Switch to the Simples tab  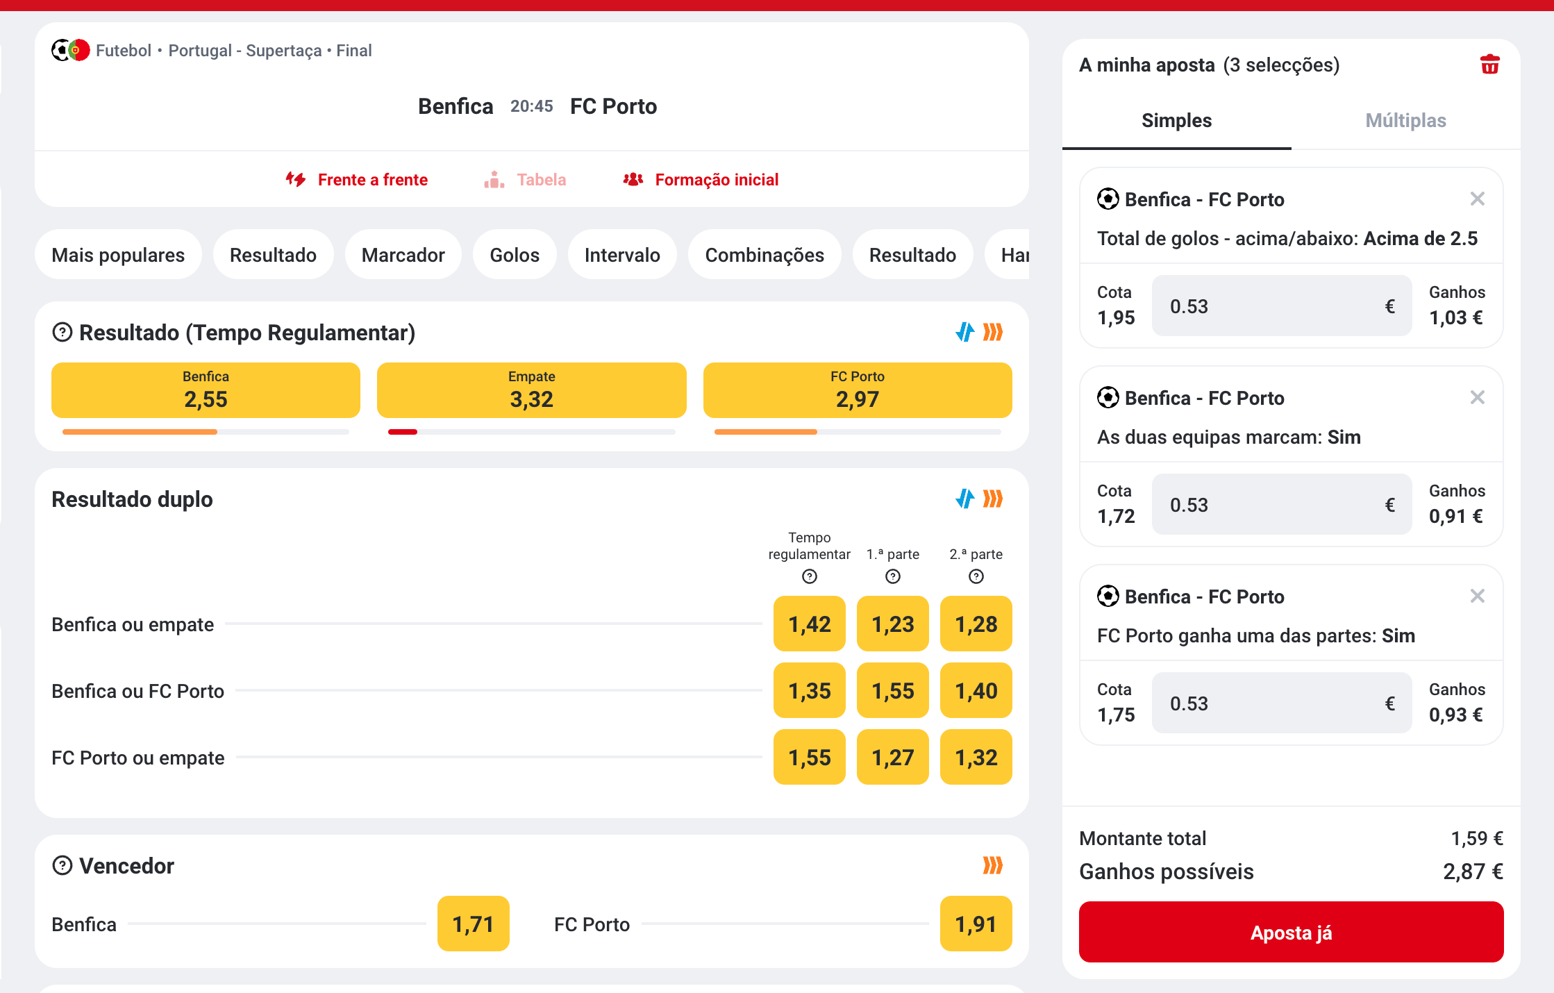pyautogui.click(x=1177, y=121)
